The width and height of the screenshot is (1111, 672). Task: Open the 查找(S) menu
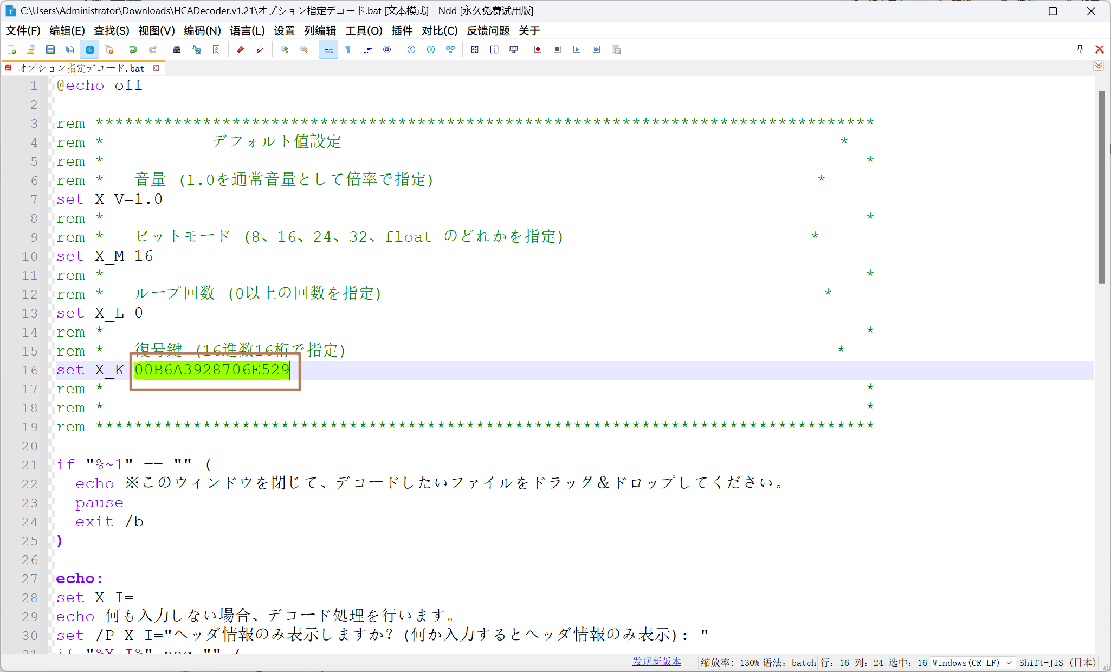[x=112, y=31]
